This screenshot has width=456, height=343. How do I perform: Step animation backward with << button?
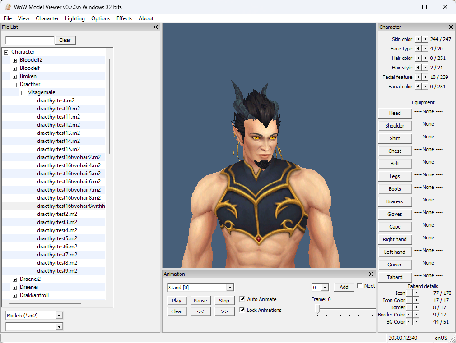pos(200,311)
